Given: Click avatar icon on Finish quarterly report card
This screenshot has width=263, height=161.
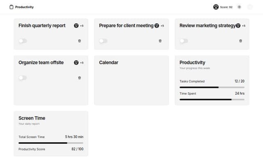Looking at the screenshot, I should point(76,25).
